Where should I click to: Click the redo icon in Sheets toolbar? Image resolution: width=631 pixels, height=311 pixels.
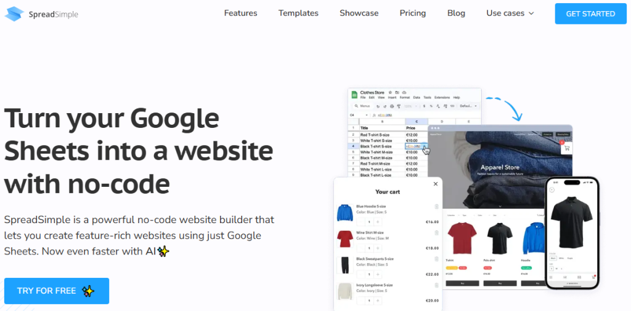(385, 106)
